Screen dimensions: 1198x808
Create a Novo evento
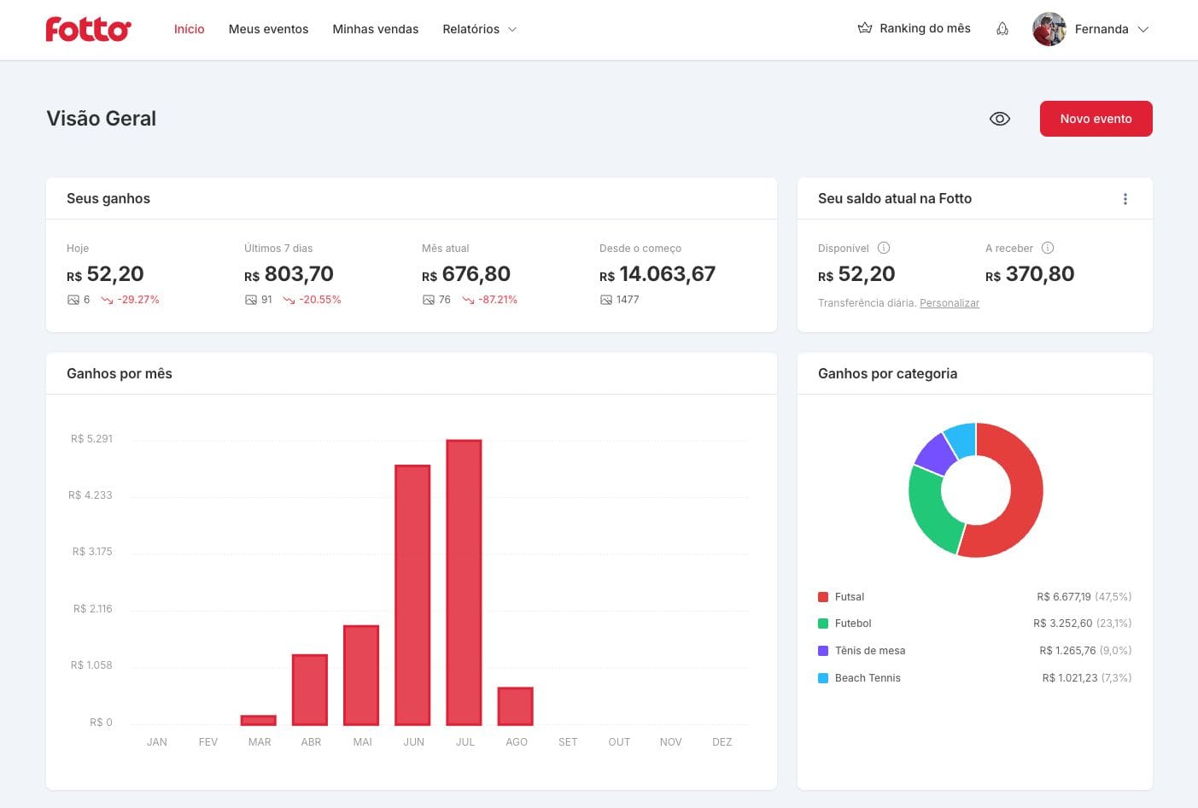(x=1096, y=119)
